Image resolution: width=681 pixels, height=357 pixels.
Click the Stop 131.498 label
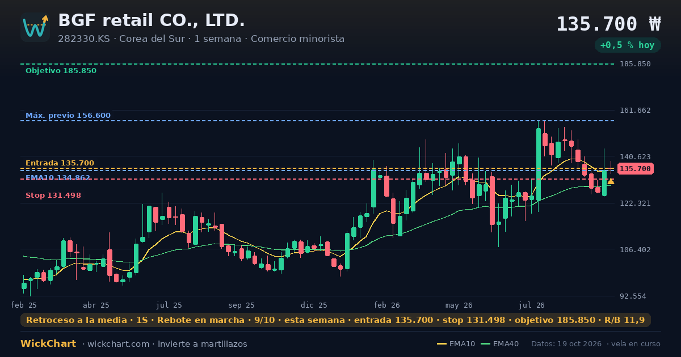53,195
